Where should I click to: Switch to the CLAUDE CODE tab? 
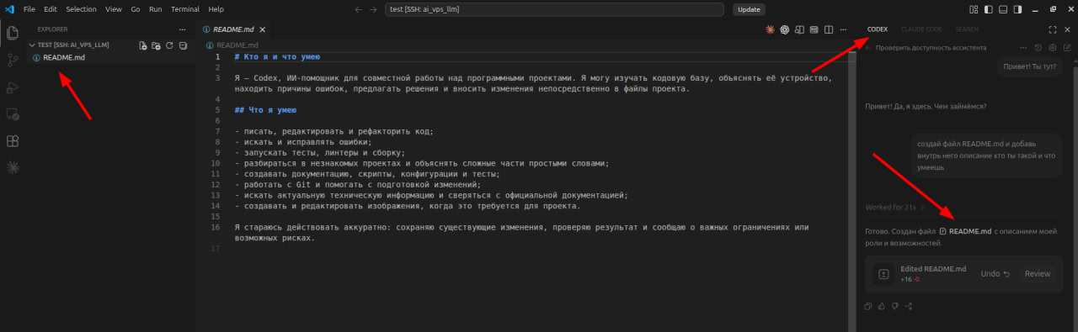pos(922,29)
